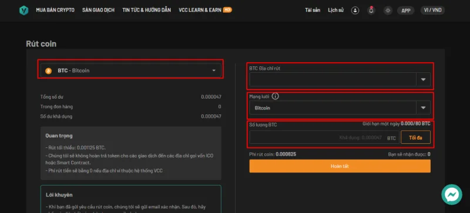Click the Số dư khả dụng label
This screenshot has width=470, height=213.
56,116
